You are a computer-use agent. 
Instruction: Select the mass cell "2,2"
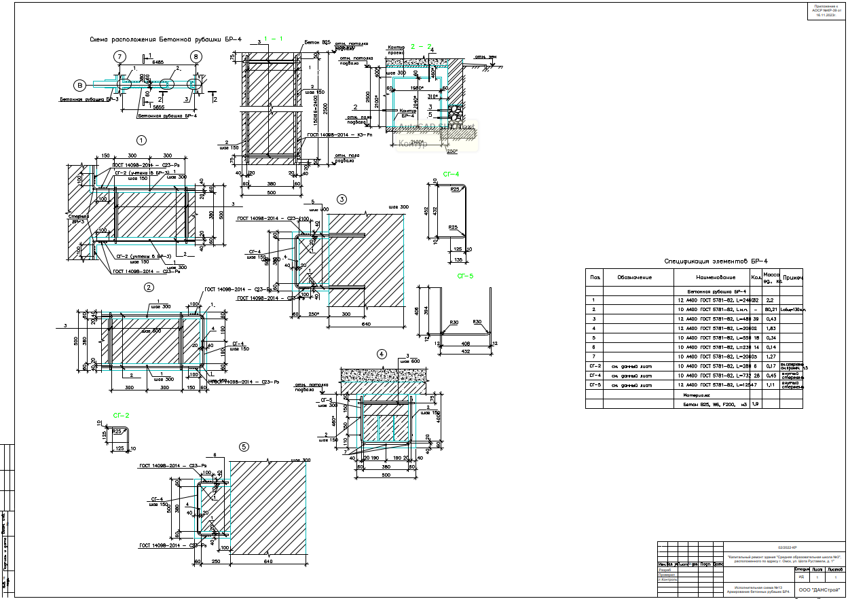[x=769, y=299]
